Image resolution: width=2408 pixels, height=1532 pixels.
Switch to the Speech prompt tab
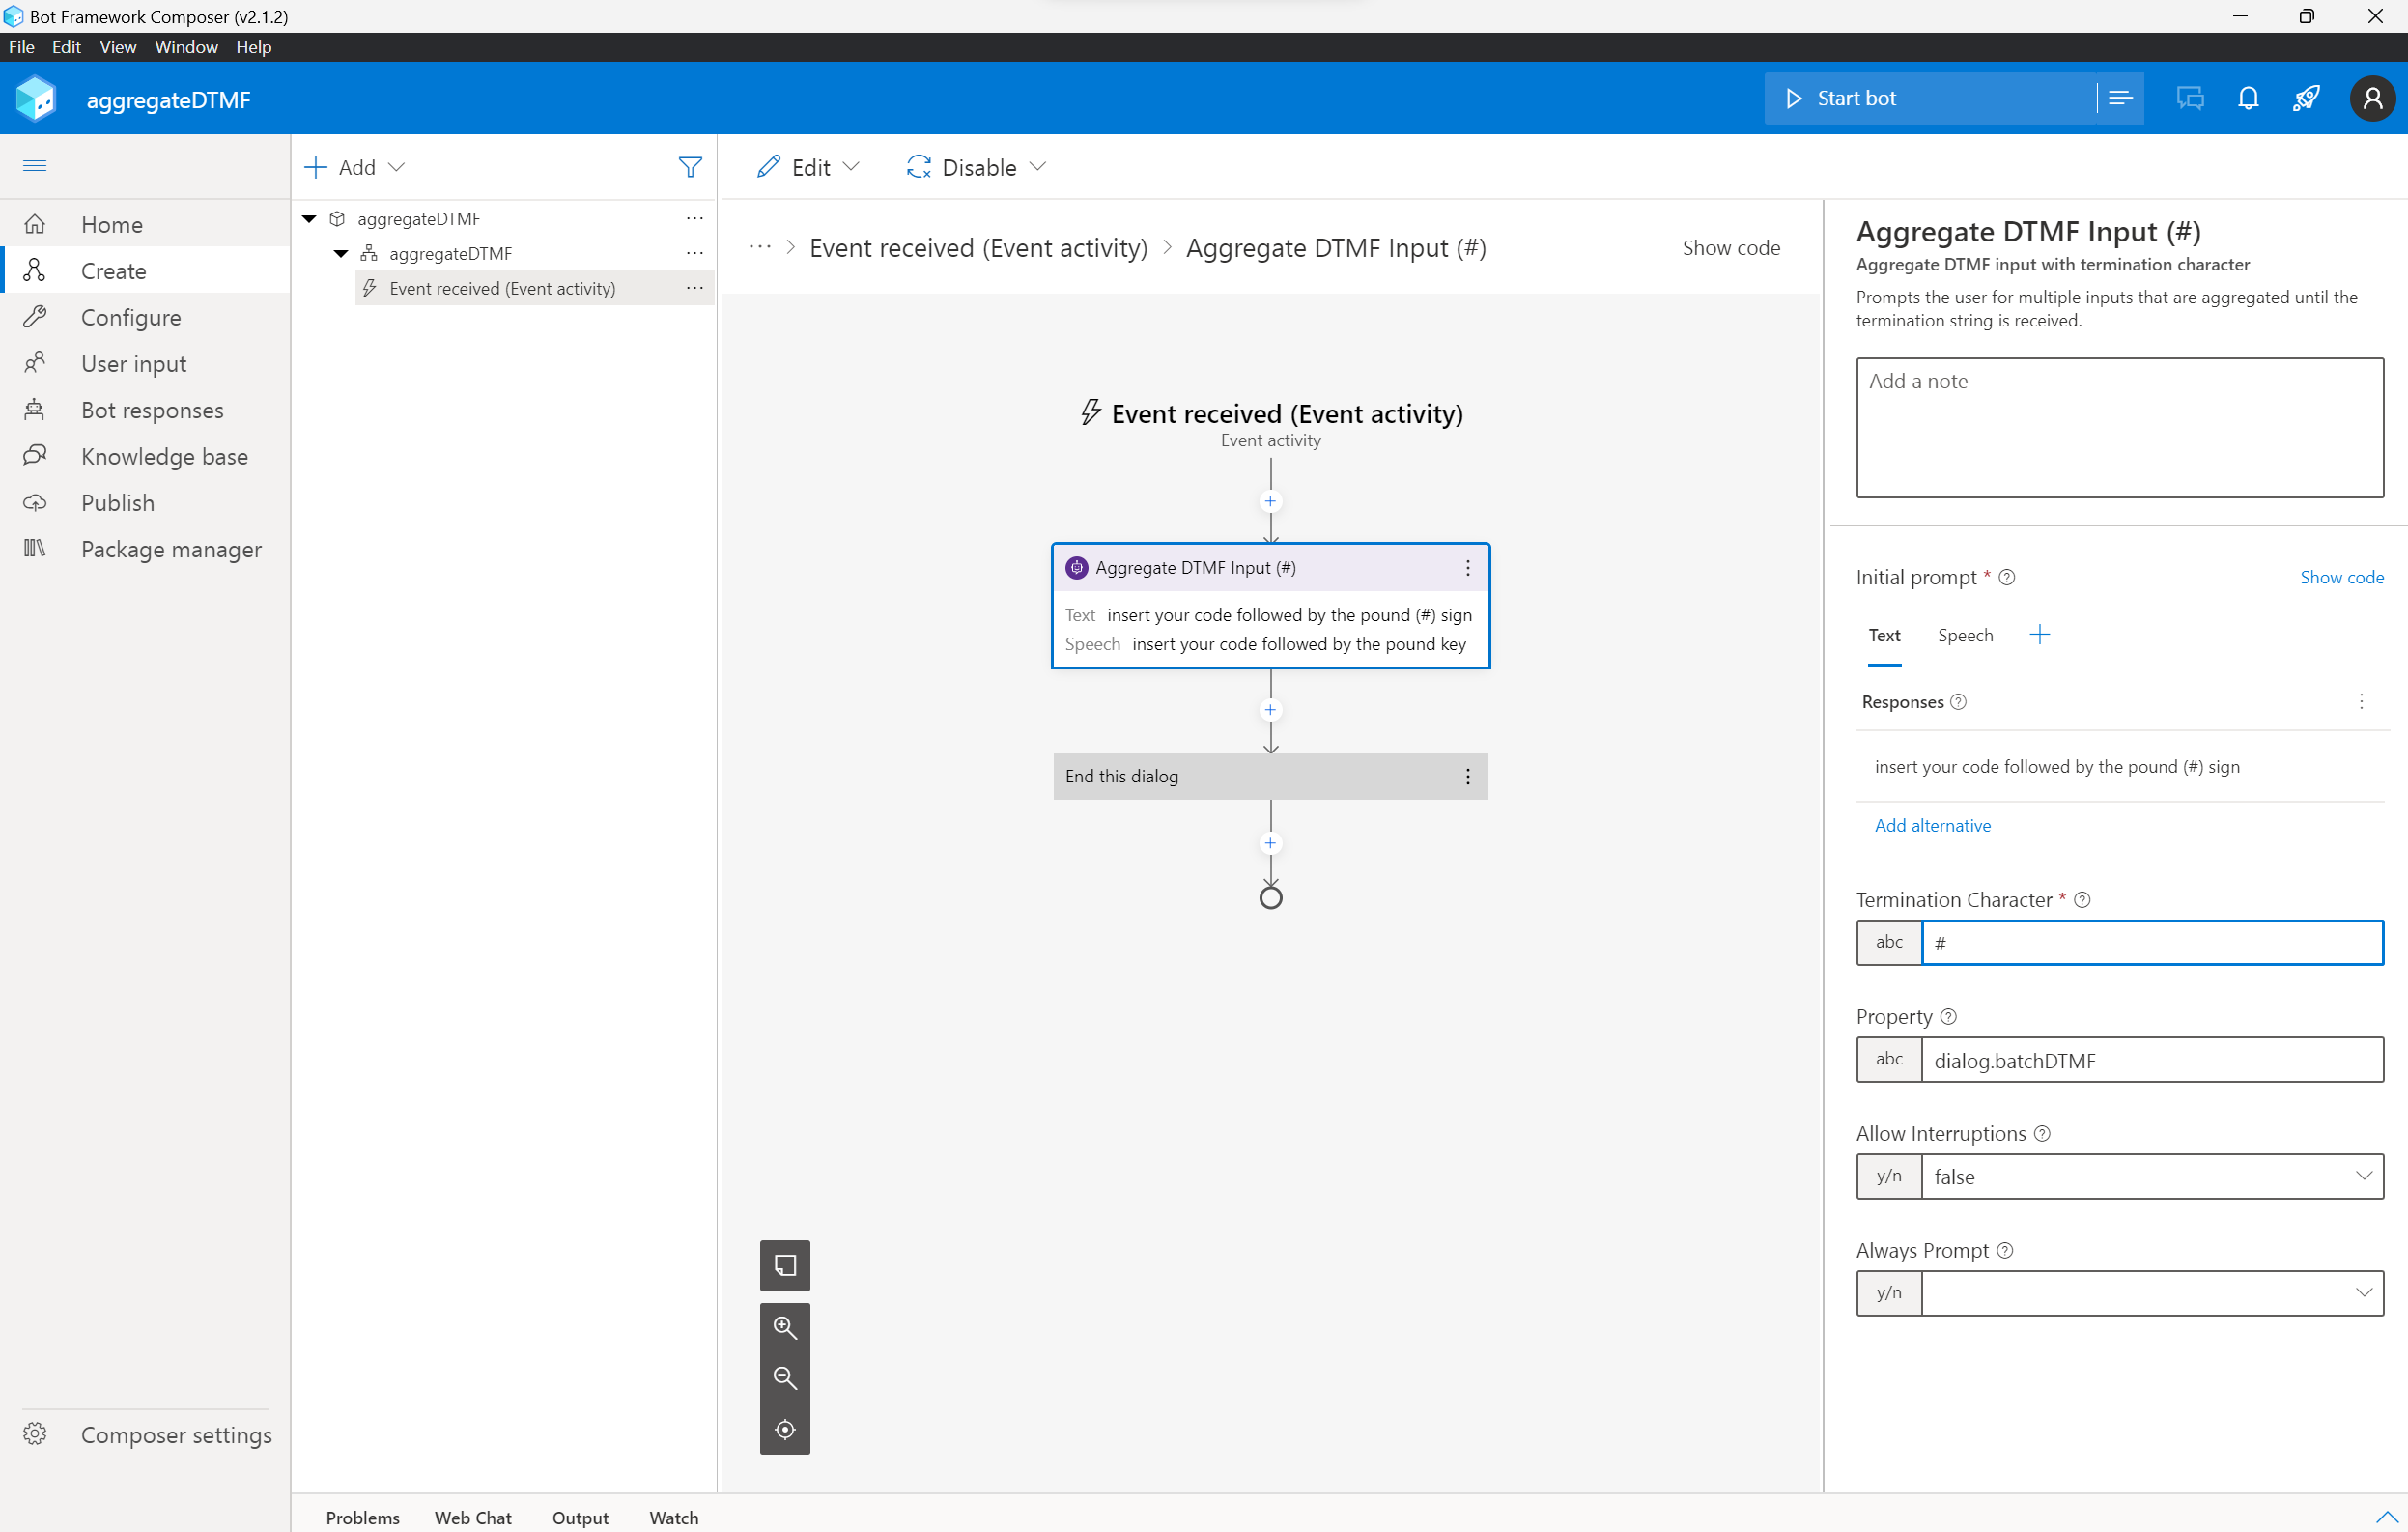[1964, 635]
